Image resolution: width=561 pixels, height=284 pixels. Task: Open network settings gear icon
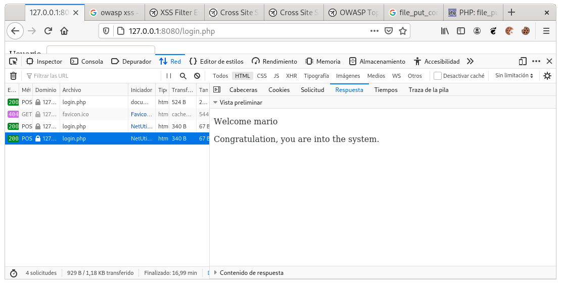pos(547,76)
